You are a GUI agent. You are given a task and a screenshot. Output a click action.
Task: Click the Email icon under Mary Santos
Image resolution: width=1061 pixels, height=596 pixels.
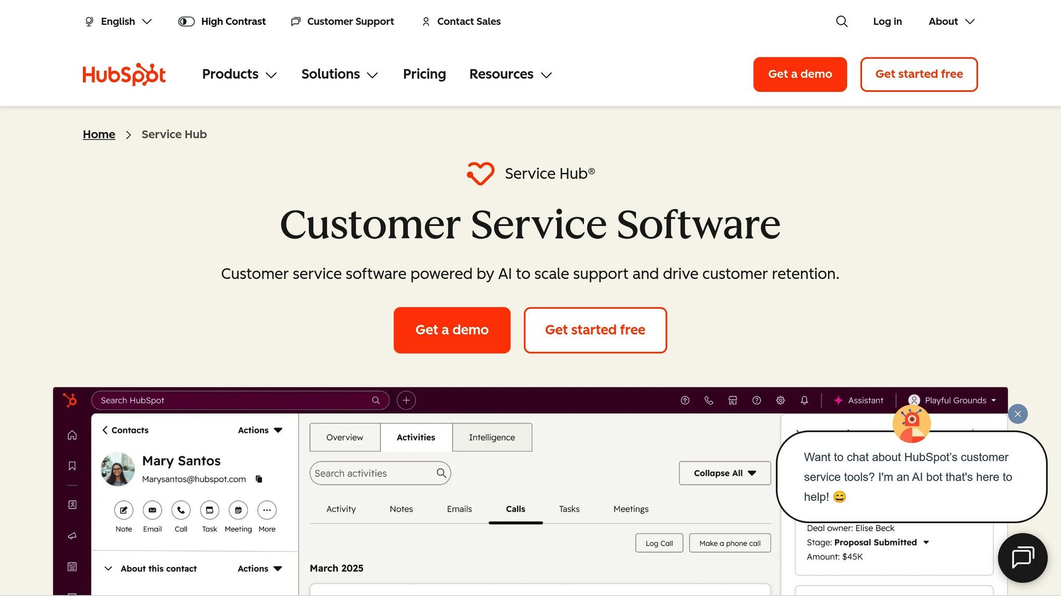(152, 510)
